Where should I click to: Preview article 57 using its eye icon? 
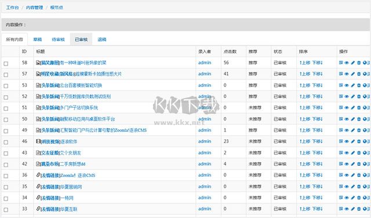347,74
